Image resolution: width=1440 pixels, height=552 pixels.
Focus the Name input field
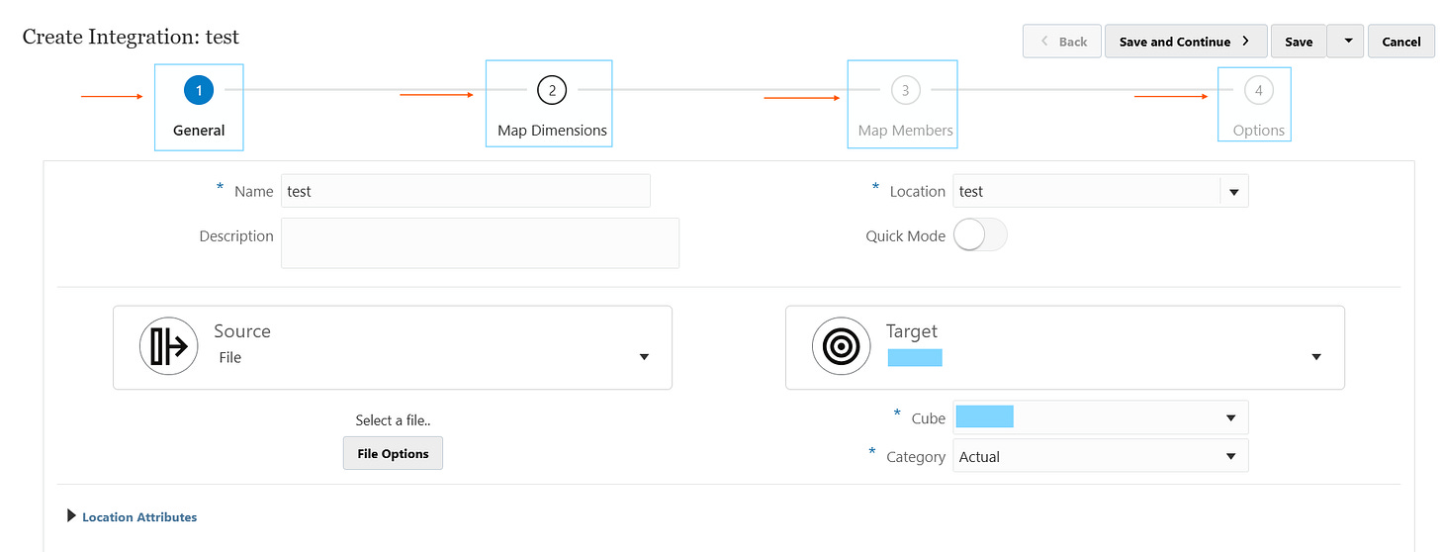tap(466, 191)
